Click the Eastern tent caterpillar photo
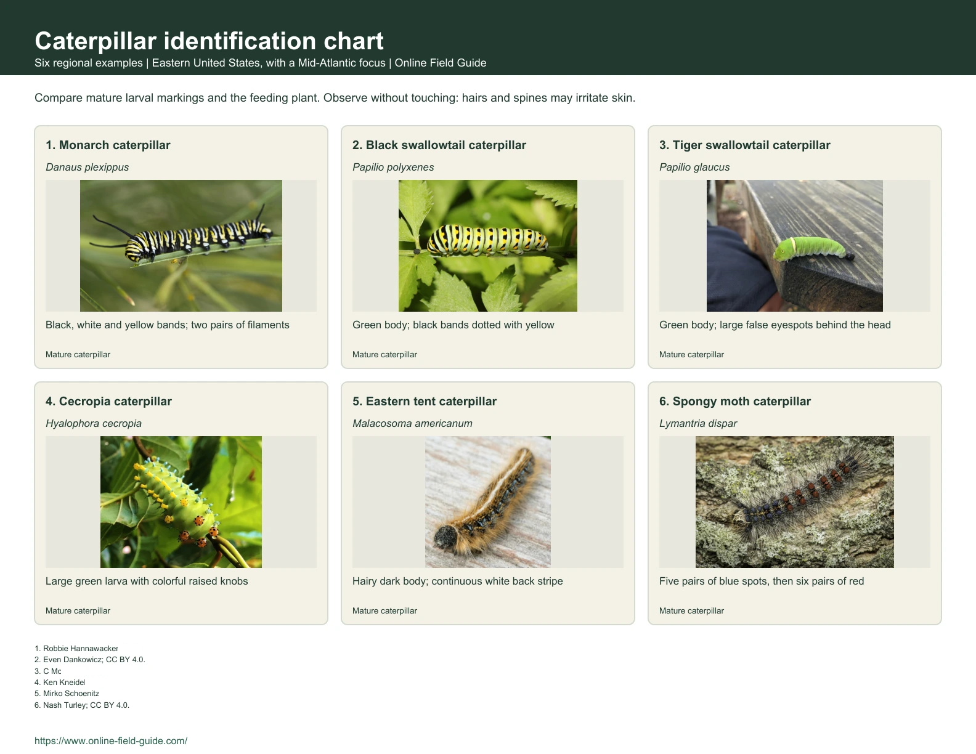 point(488,502)
